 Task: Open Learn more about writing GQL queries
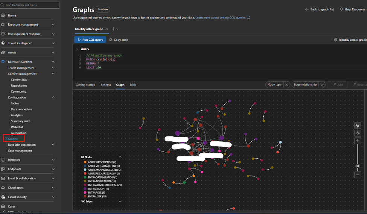point(221,17)
